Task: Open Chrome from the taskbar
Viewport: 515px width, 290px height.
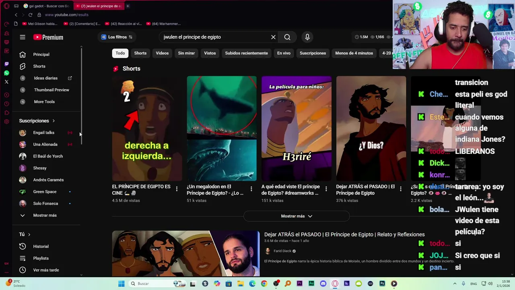Action: coord(264,284)
